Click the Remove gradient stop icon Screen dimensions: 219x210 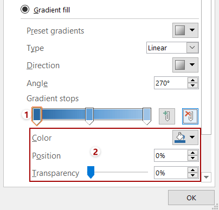tap(190, 116)
